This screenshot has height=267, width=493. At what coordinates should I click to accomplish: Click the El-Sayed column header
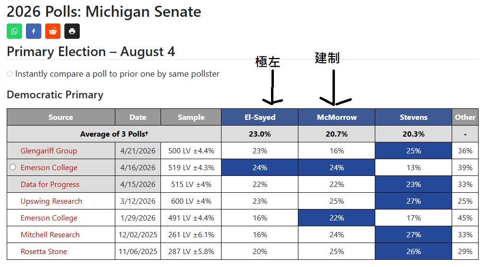point(259,117)
